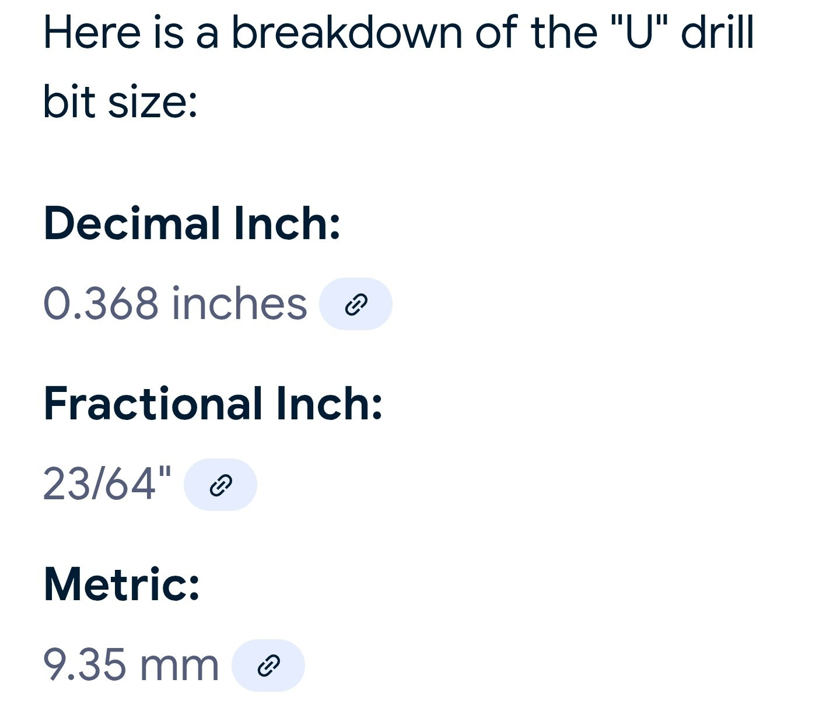
Task: Open the source link beside 23/64"
Action: 220,485
